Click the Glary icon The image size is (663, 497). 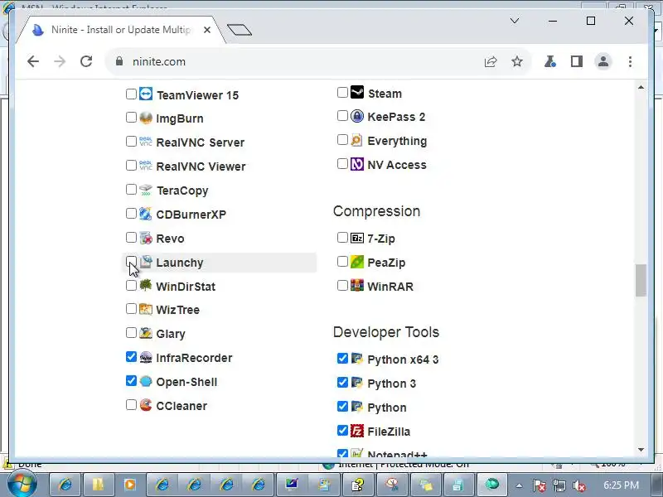click(x=146, y=333)
